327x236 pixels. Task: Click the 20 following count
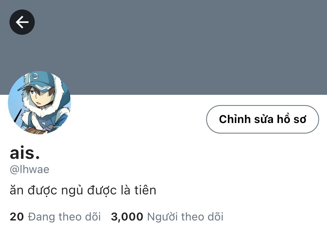[17, 217]
